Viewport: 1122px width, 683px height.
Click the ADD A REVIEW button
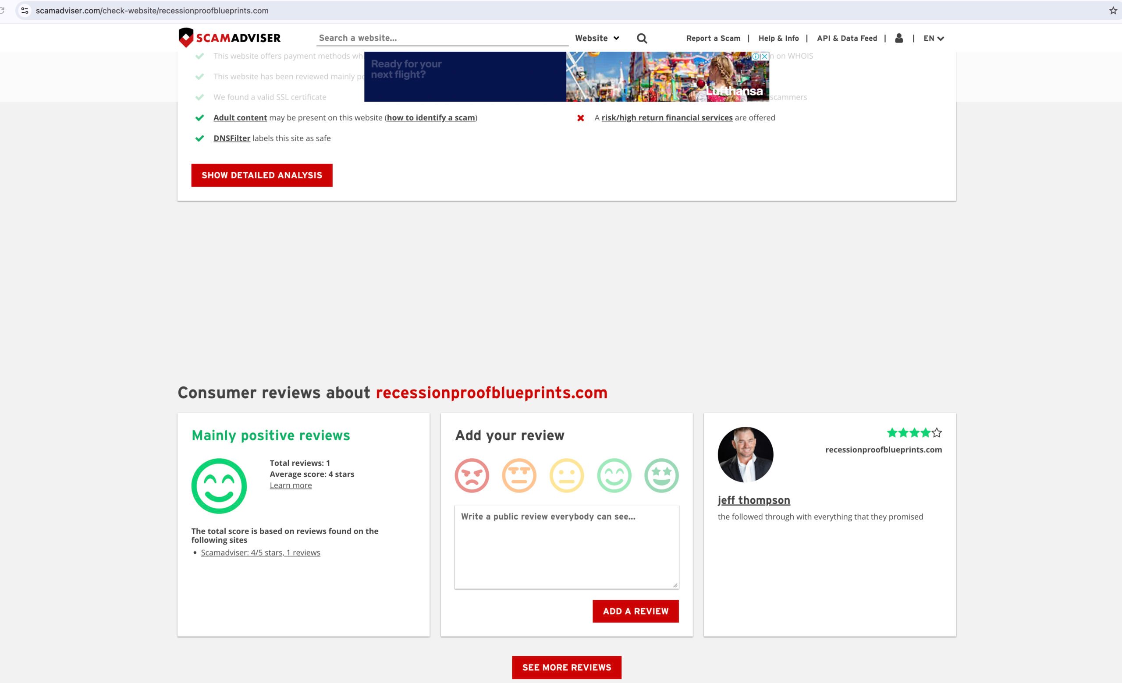636,612
